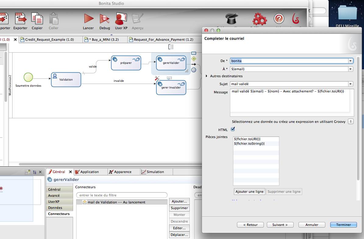The image size is (364, 239).
Task: Select the Validation human task node
Action: click(x=66, y=79)
